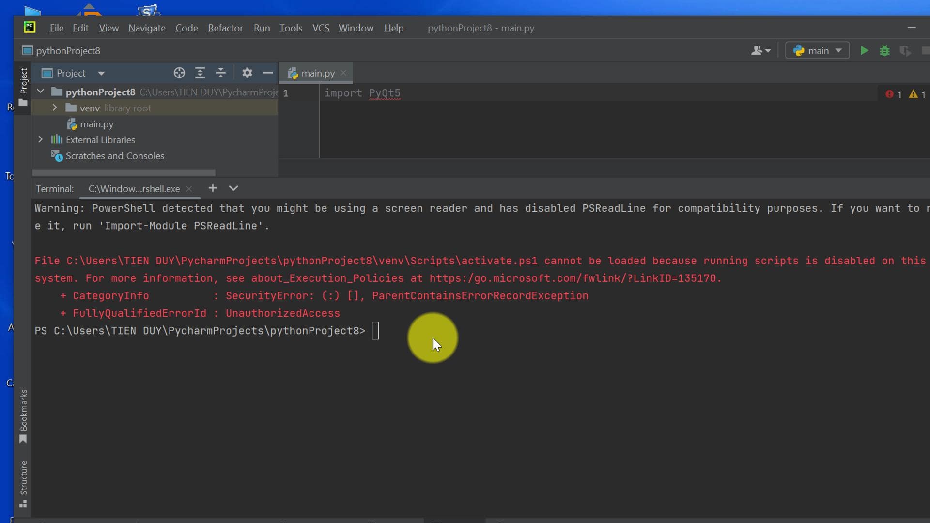This screenshot has height=523, width=930.
Task: Toggle the Bookmarks sidebar tool window
Action: pyautogui.click(x=23, y=416)
